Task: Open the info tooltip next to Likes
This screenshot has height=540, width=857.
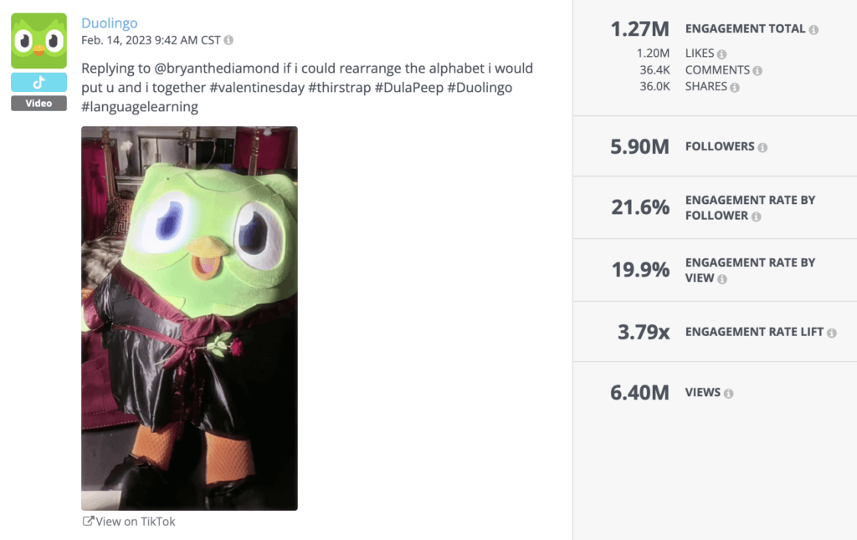Action: pos(721,53)
